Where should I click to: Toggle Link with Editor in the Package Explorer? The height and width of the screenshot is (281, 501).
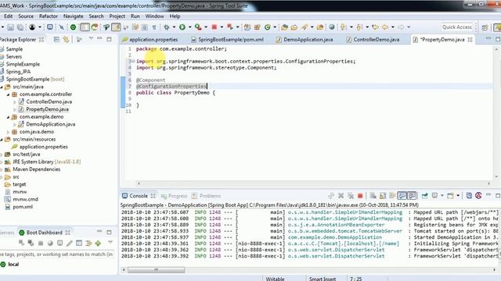coord(66,40)
